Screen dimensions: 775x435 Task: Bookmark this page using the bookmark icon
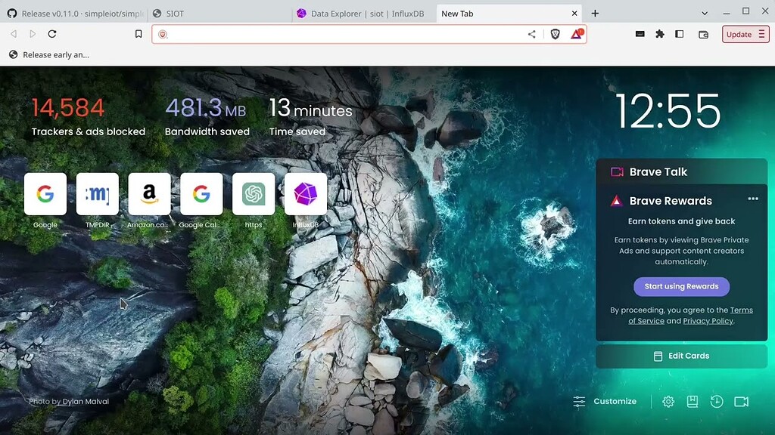[x=139, y=34]
